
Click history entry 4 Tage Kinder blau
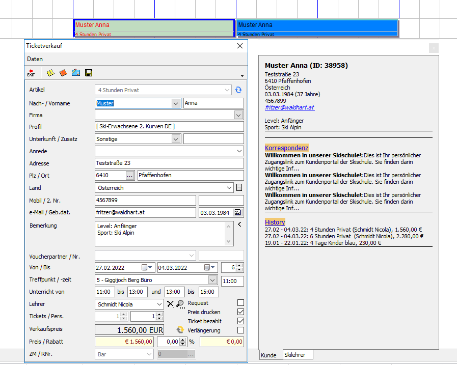click(323, 243)
